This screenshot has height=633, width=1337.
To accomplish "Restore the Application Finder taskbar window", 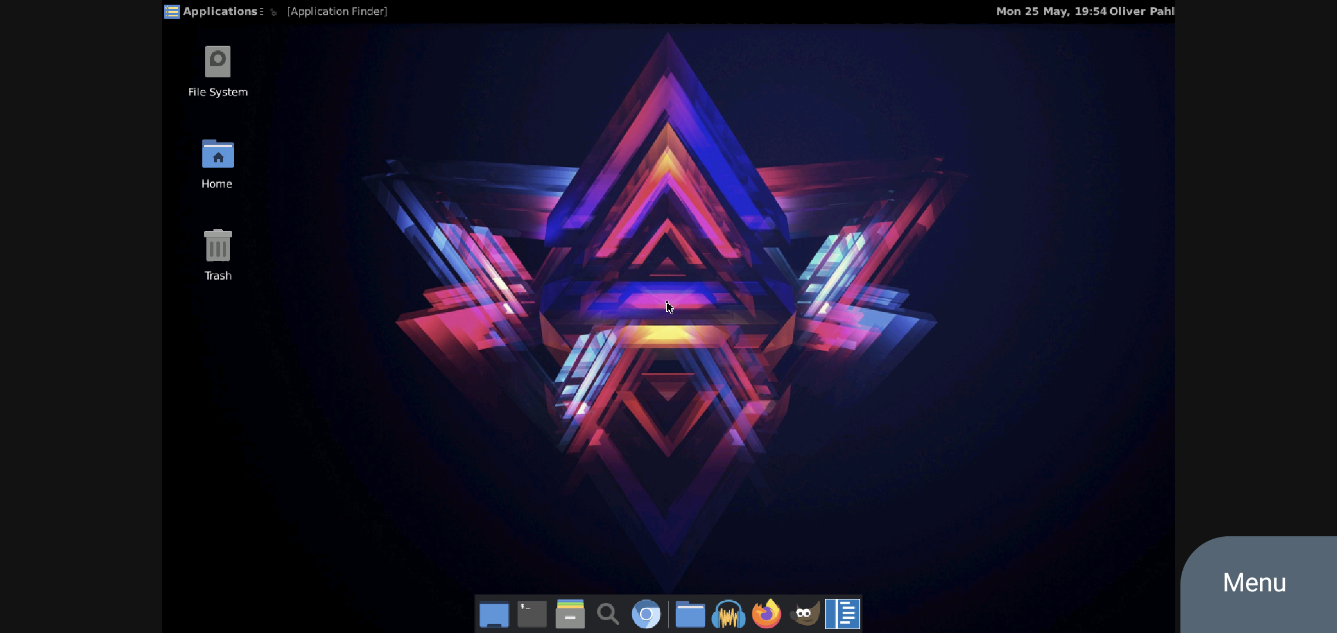I will coord(337,11).
